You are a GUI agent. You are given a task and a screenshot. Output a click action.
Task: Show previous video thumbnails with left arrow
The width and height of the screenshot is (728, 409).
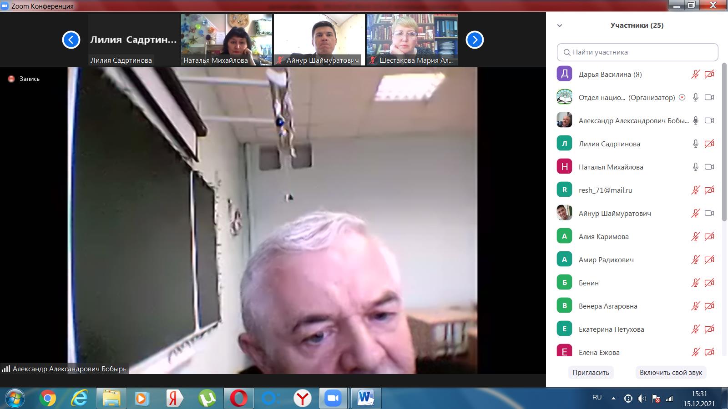71,40
